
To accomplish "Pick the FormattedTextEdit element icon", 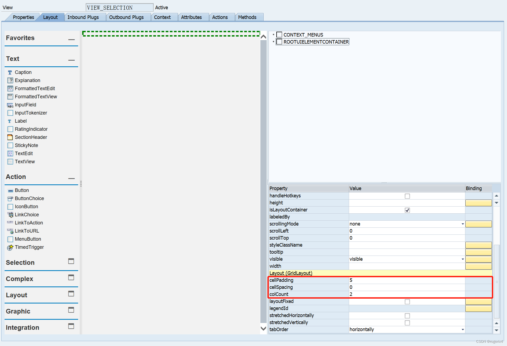I will 10,89.
